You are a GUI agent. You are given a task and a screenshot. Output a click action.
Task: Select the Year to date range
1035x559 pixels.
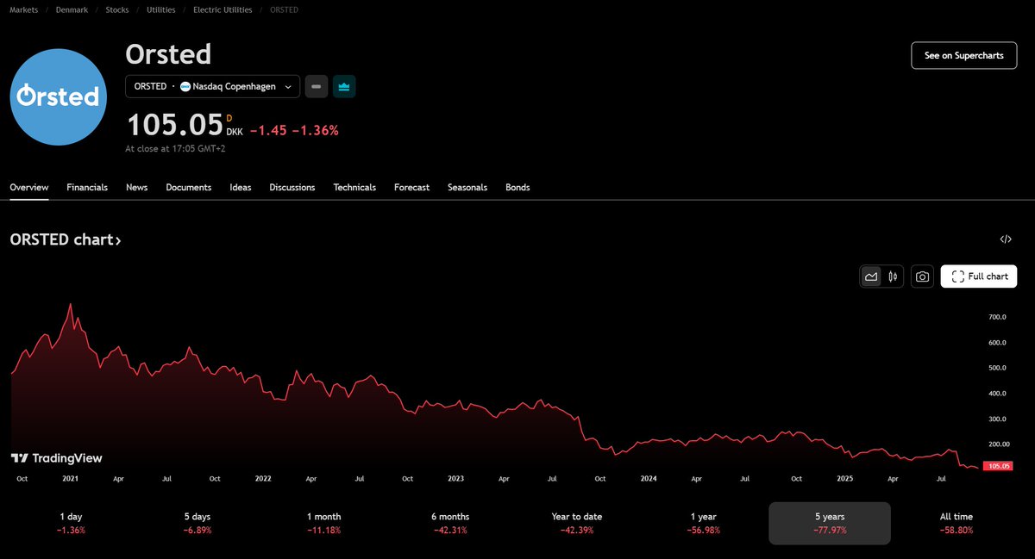pyautogui.click(x=577, y=523)
